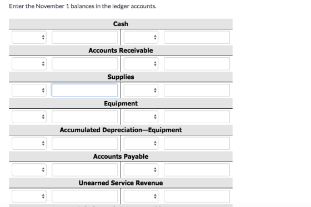Click Accounts Receivable credit-side amount field
This screenshot has height=207, width=311.
[x=197, y=64]
